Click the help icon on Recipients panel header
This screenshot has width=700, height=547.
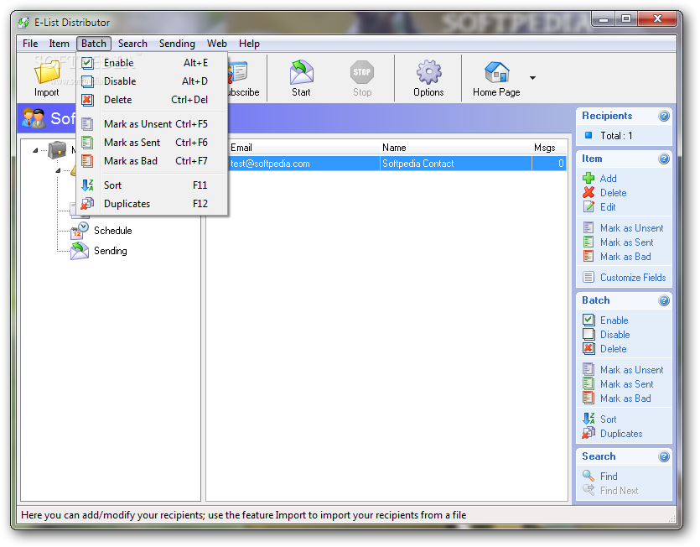pos(664,116)
